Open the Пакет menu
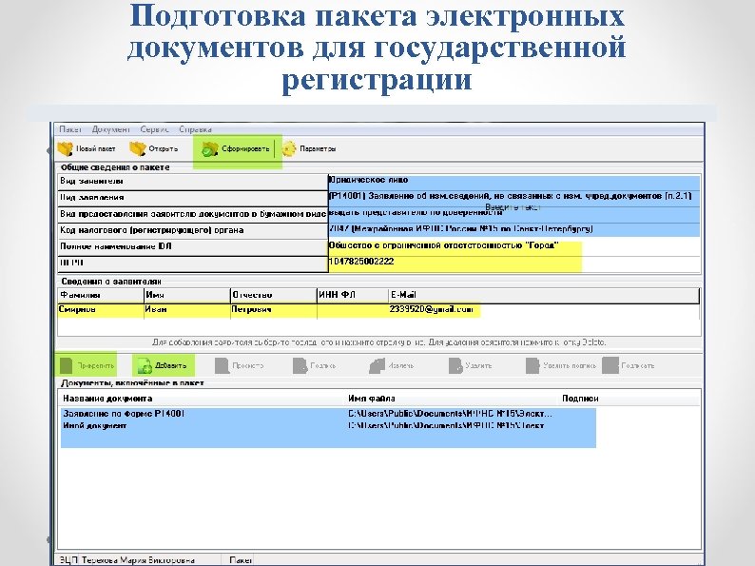This screenshot has height=566, width=755. [x=70, y=129]
